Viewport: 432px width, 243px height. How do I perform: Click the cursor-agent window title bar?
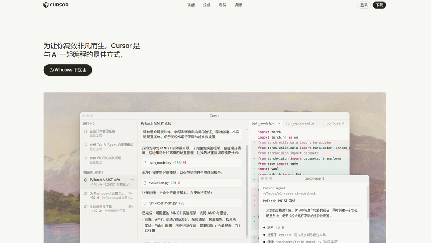coord(314,178)
